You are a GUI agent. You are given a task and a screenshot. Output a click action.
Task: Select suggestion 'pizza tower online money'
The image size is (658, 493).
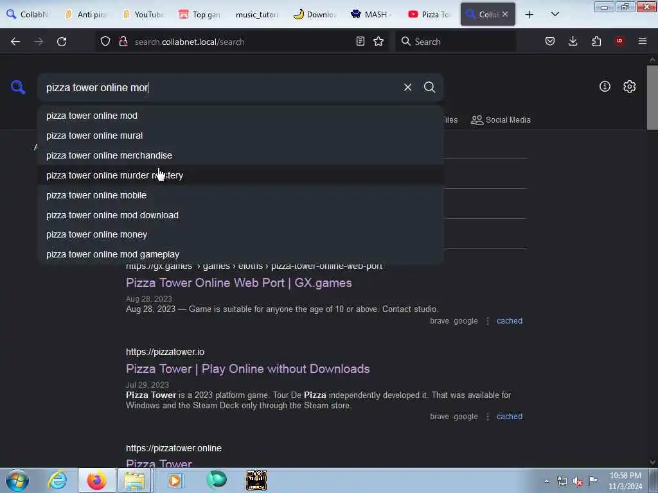click(240, 234)
